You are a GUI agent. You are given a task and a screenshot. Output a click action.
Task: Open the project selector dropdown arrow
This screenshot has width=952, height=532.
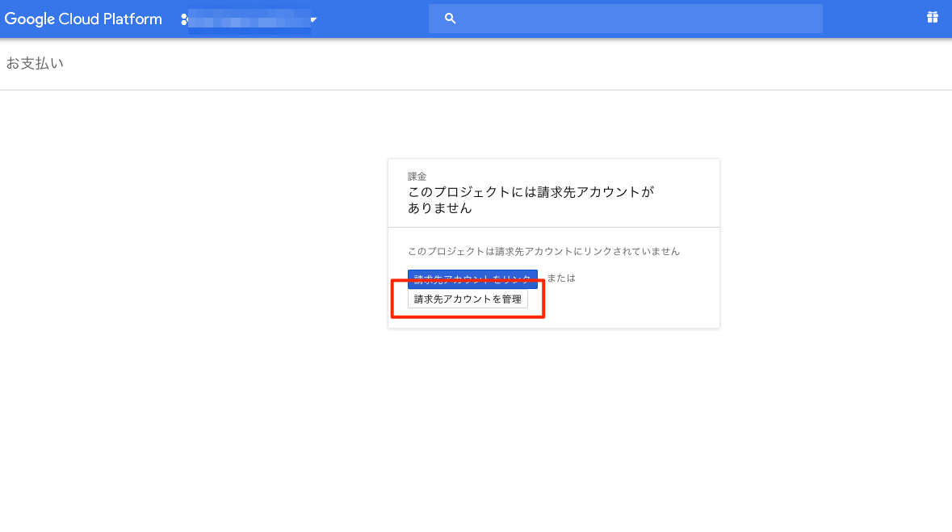(x=314, y=19)
